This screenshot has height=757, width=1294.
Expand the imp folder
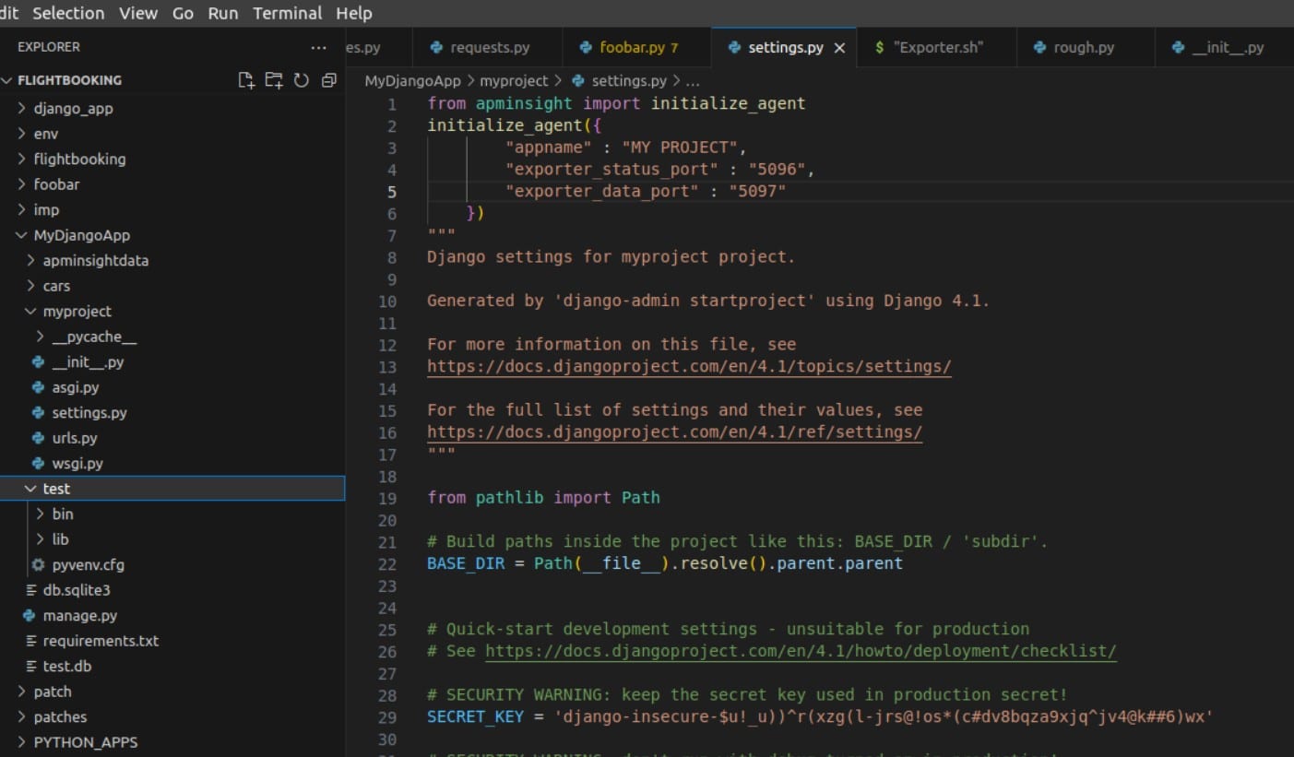click(22, 209)
